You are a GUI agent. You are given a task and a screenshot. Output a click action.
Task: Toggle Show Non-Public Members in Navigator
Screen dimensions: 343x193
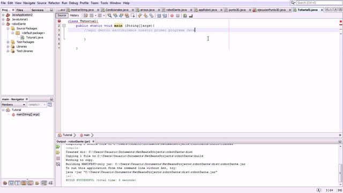pos(24,183)
